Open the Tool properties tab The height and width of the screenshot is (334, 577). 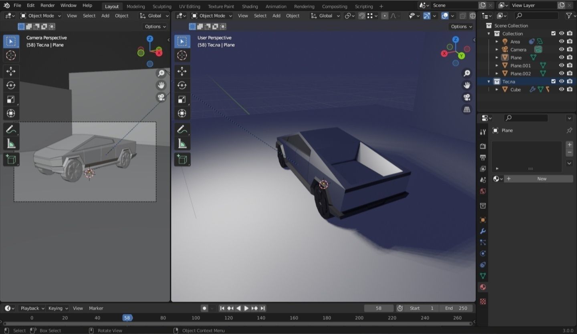(x=483, y=132)
